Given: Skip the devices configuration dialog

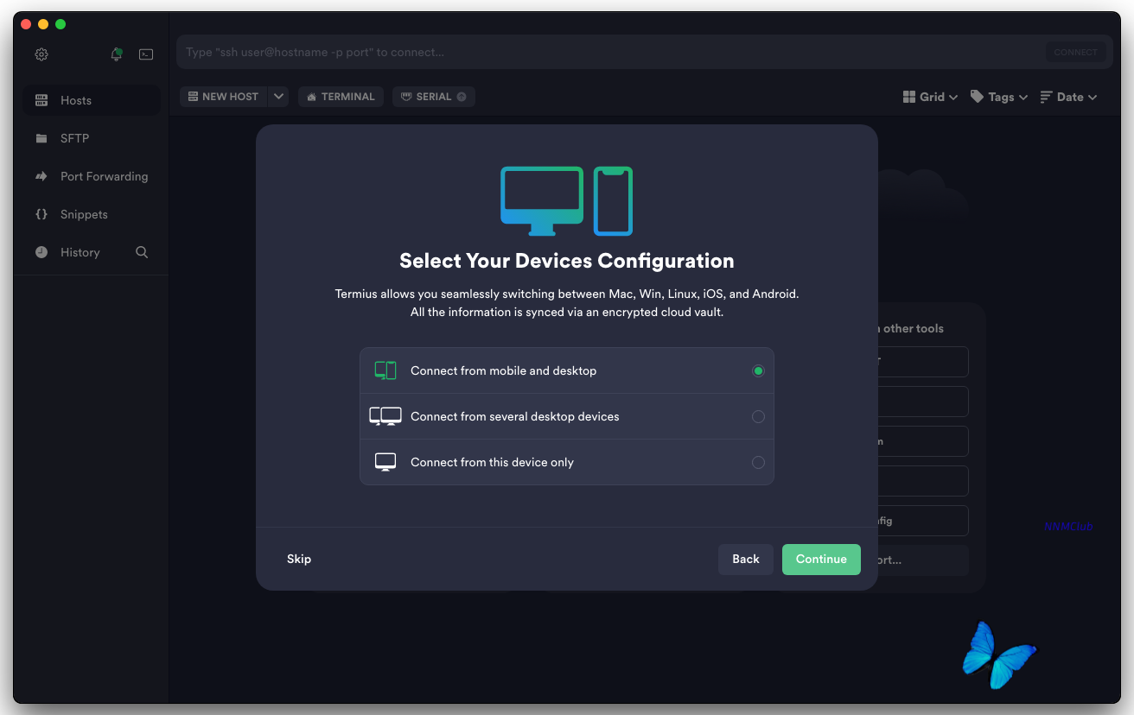Looking at the screenshot, I should click(x=299, y=559).
